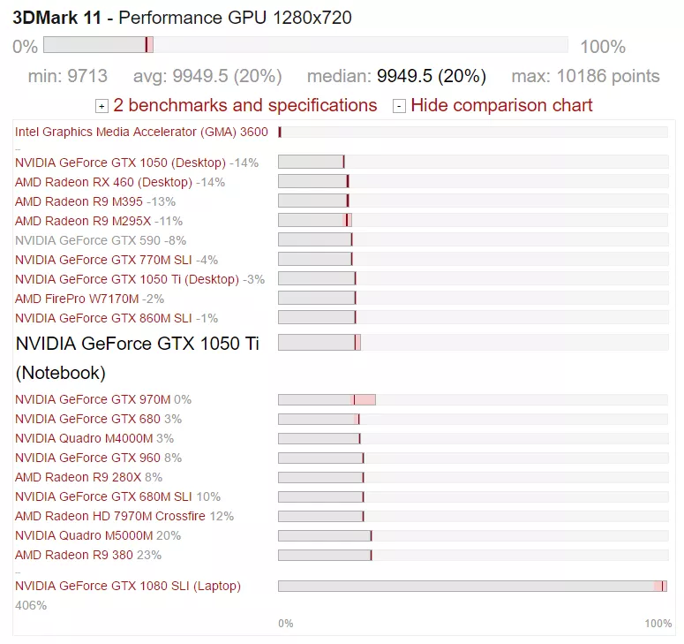Open NVIDIA GeForce GTX 1050 Ti (Desktop)
The width and height of the screenshot is (684, 644).
(127, 279)
